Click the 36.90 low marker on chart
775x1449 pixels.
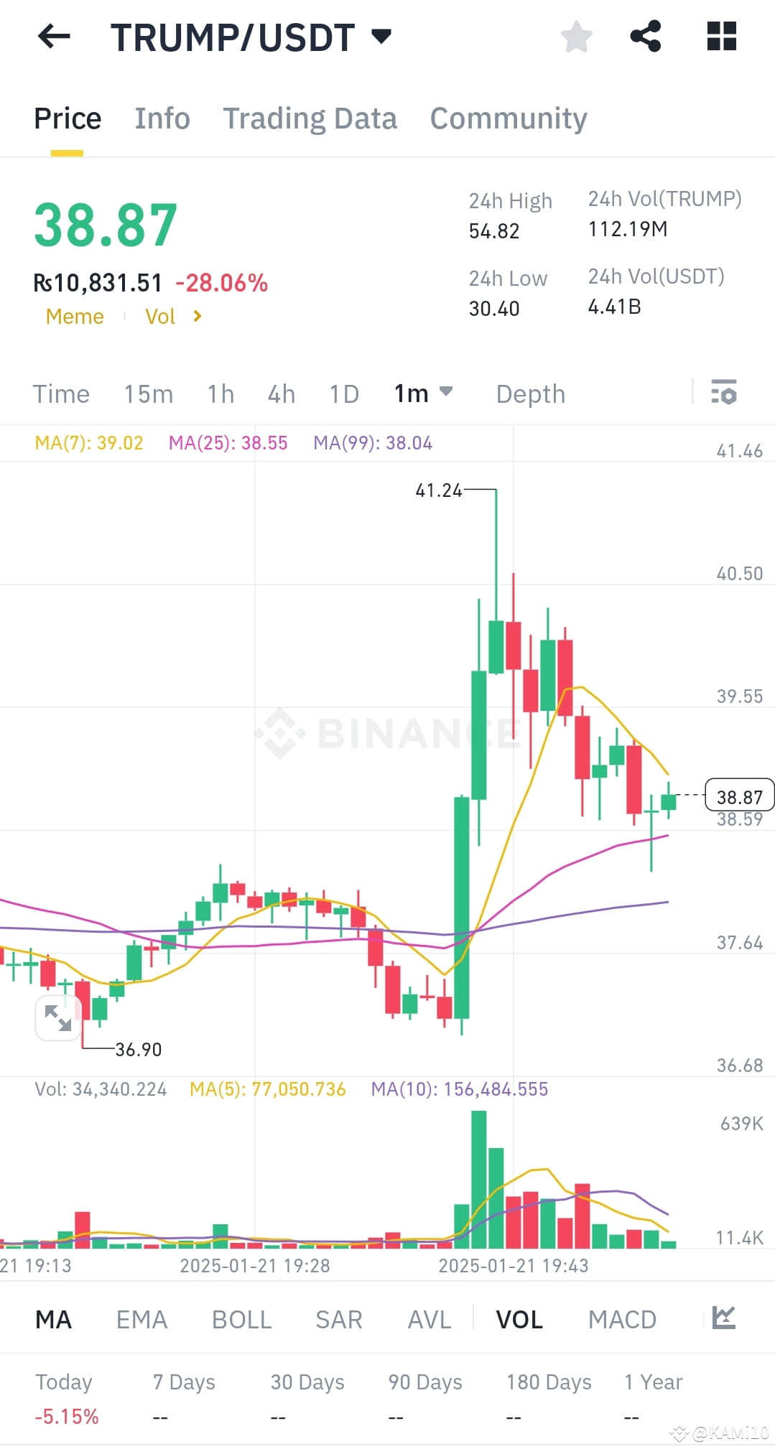pos(139,1050)
